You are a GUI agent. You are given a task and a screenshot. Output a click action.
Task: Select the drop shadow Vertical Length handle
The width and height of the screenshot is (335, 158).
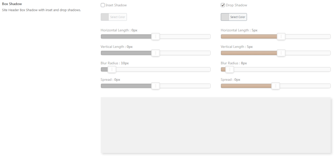[x=281, y=53]
